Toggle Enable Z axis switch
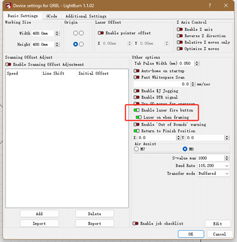 click(180, 29)
